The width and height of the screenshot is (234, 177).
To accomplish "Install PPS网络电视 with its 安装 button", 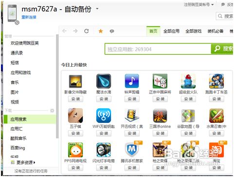I will pyautogui.click(x=75, y=168).
